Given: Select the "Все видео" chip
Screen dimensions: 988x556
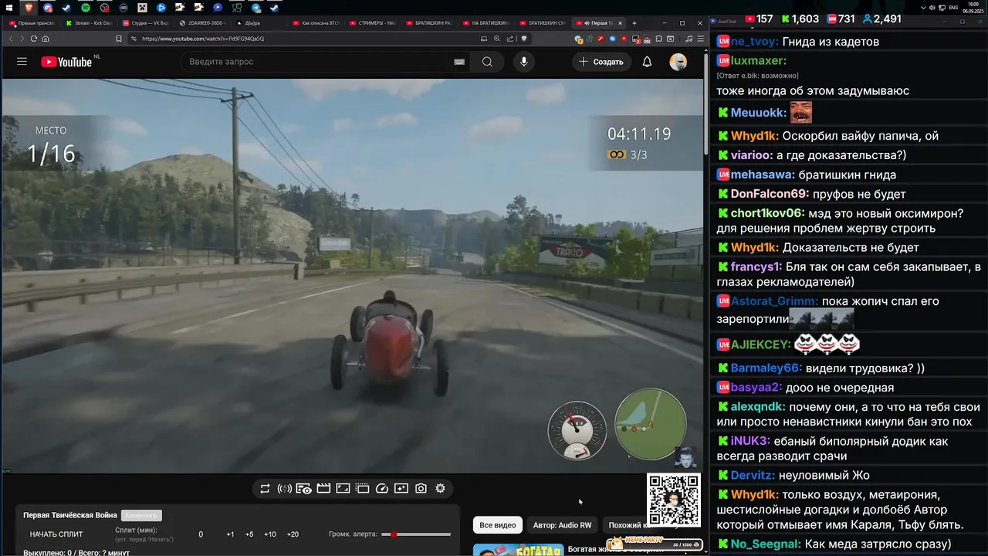Looking at the screenshot, I should tap(498, 525).
